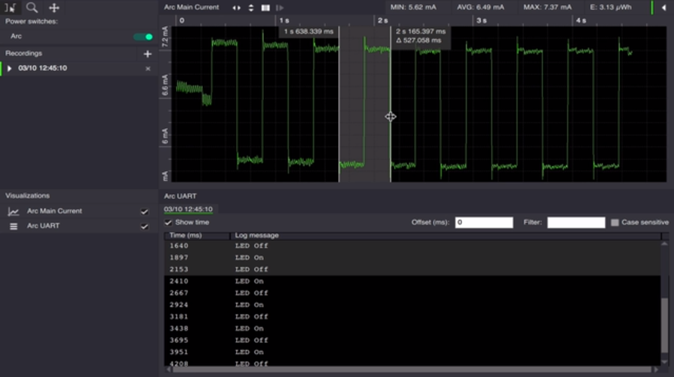This screenshot has width=674, height=377.
Task: Click vertical fit arrows icon
Action: coord(250,7)
